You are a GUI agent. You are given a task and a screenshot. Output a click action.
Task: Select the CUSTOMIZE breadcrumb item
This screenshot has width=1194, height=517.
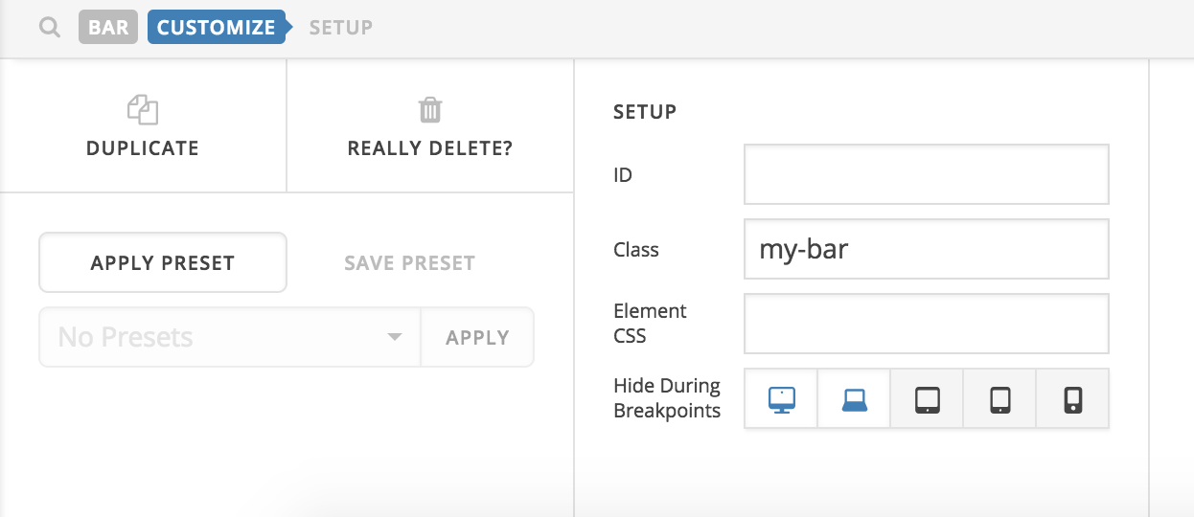point(217,28)
